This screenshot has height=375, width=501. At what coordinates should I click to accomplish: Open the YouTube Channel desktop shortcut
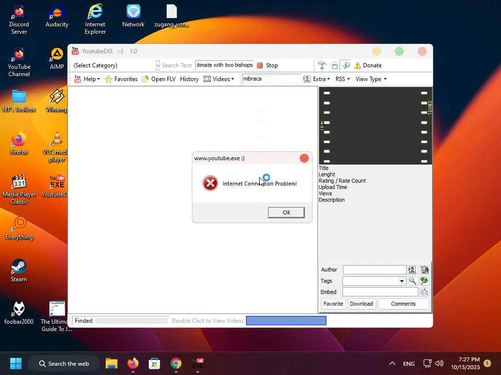pos(19,62)
